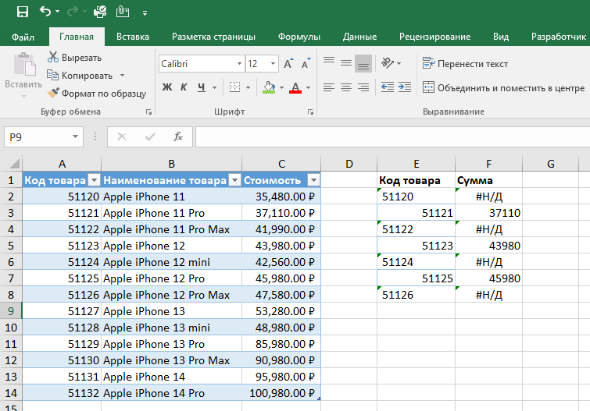Click cell with Apple iPhone 12 mini

[172, 262]
